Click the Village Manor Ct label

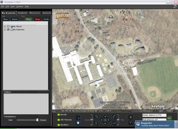pyautogui.click(x=146, y=62)
